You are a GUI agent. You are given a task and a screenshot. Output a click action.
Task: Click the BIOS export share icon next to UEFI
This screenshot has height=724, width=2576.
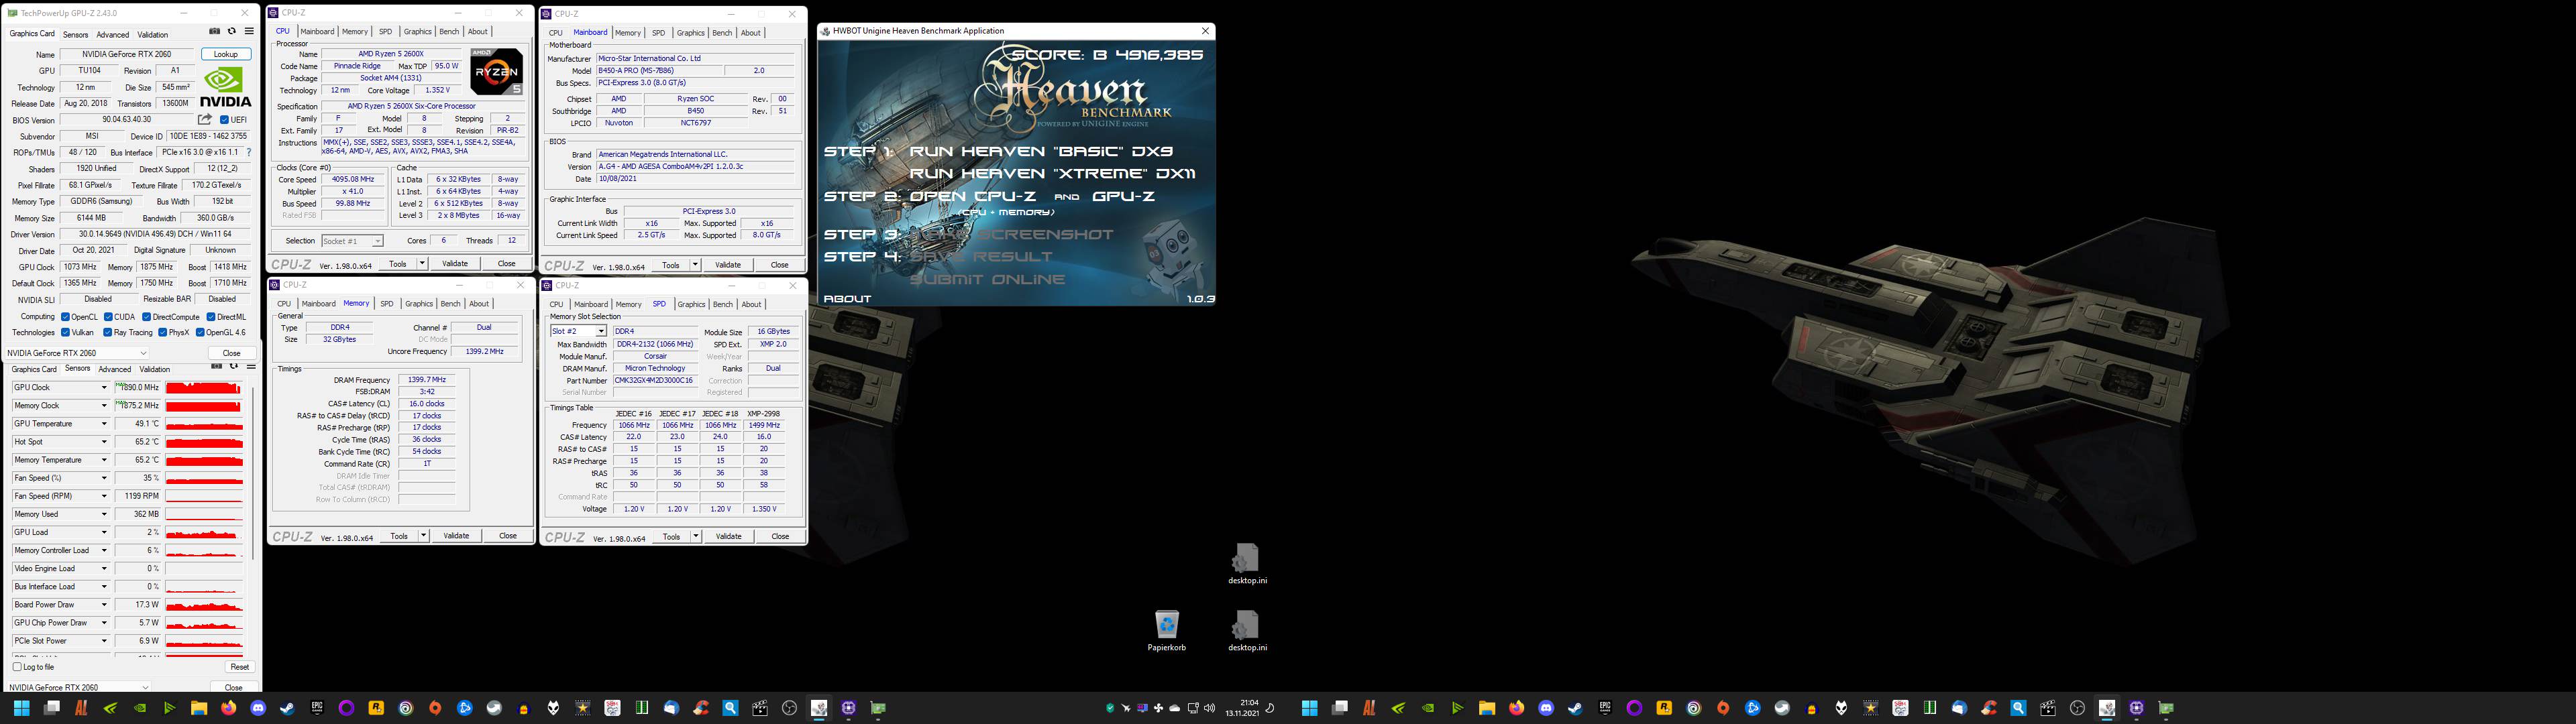(205, 120)
